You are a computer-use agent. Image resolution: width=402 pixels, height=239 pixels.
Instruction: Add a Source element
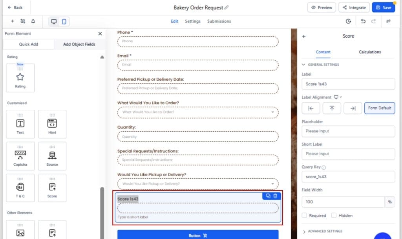coord(52,156)
